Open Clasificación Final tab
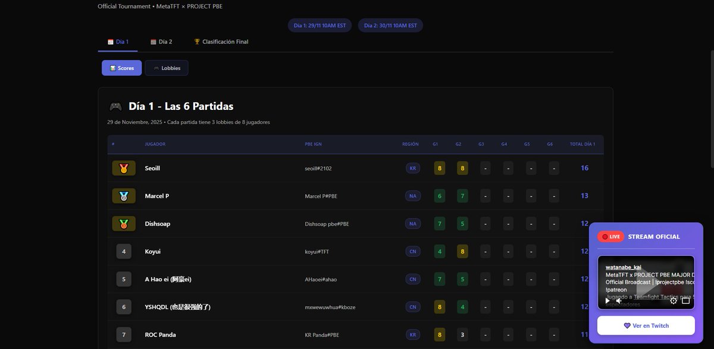Viewport: 714px width, 349px height. (221, 42)
